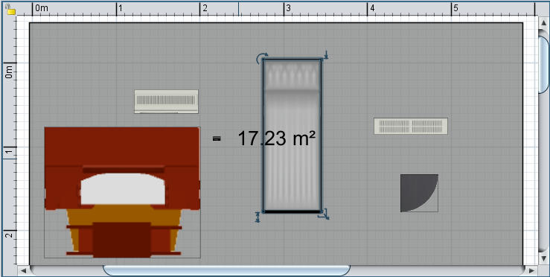The image size is (550, 277).
Task: Click the resize handle at selected furniture corner
Action: pyautogui.click(x=324, y=214)
